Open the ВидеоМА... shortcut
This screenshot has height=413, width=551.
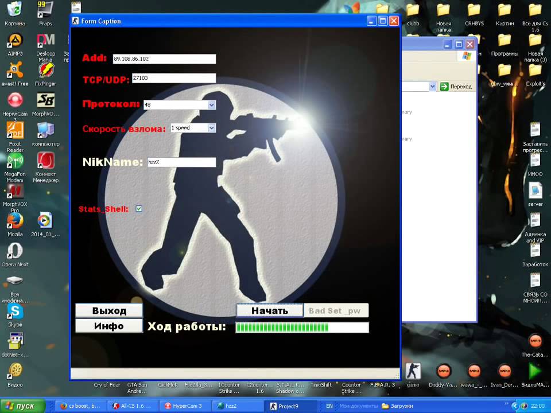(x=535, y=371)
